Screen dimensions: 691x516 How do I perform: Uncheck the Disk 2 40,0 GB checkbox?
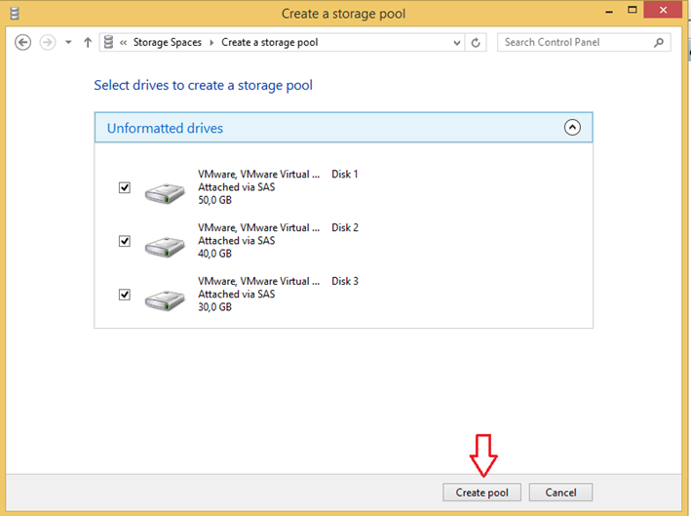click(x=125, y=241)
